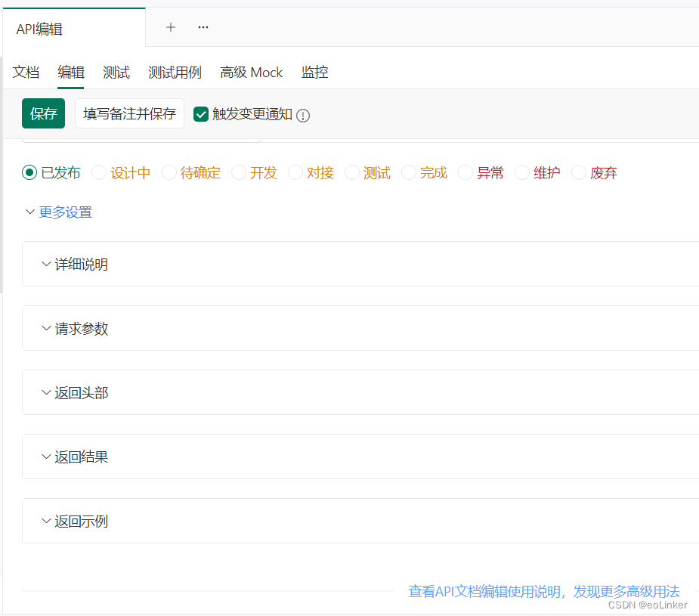
Task: Set status to 废弃
Action: [x=579, y=172]
